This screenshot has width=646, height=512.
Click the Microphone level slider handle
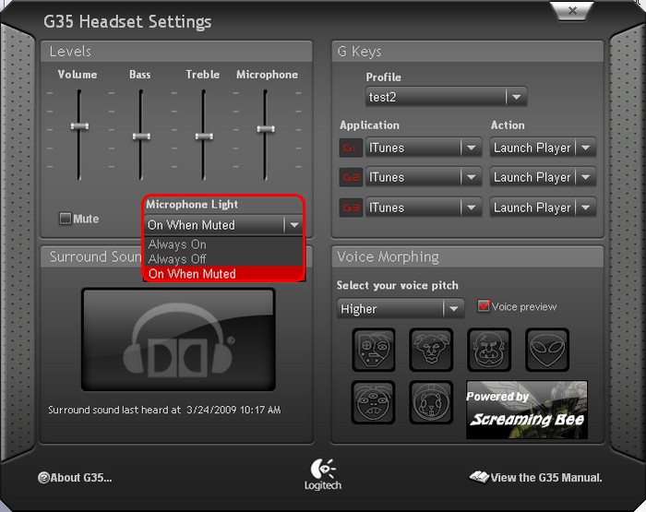(x=266, y=129)
